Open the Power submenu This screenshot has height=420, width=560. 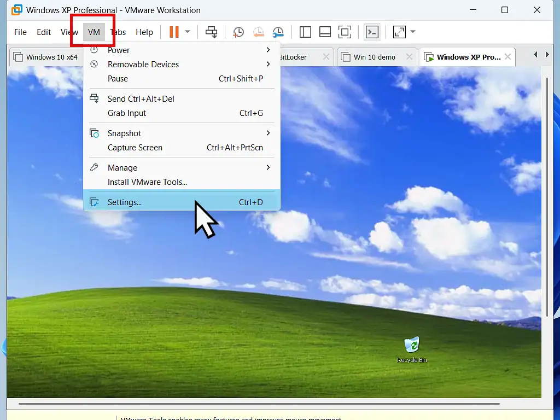[182, 50]
